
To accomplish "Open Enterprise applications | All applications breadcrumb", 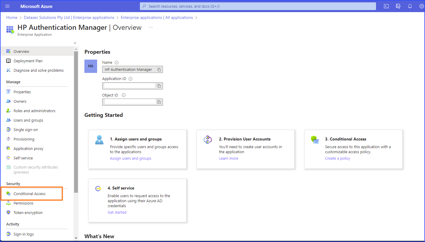I will (x=157, y=18).
